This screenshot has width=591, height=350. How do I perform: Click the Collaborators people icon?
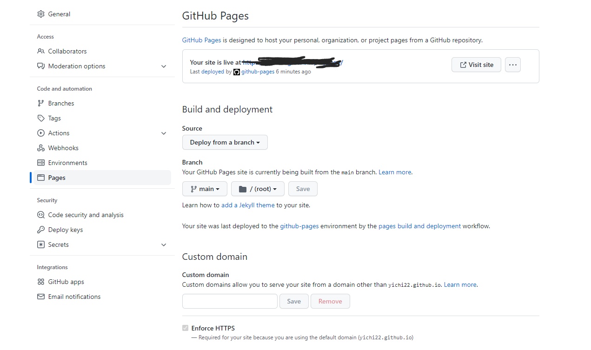pos(41,51)
